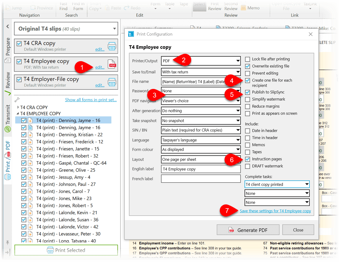339x262 pixels.
Task: Enable DRAFT watermark checkbox
Action: point(248,166)
